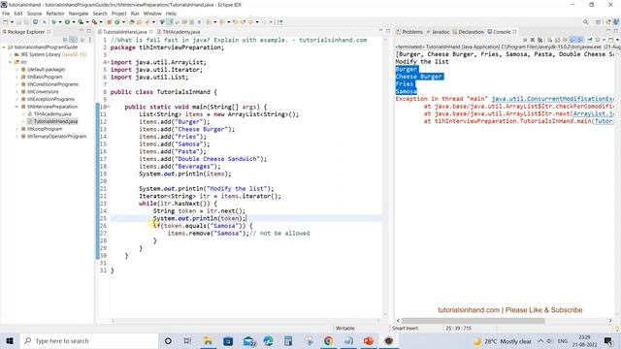
Task: Open the Debug button dropdown arrow
Action: point(60,21)
